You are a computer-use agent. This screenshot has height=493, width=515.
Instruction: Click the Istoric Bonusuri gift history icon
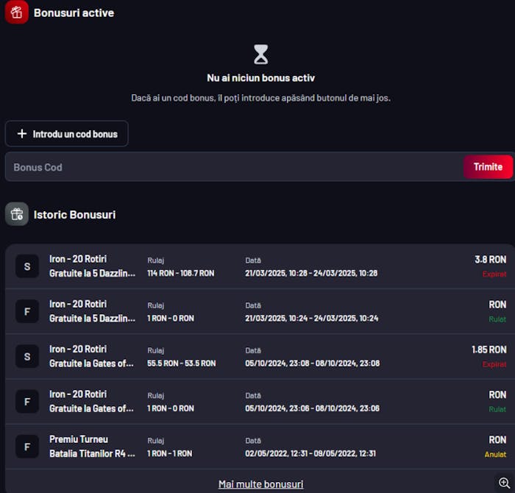(x=17, y=214)
